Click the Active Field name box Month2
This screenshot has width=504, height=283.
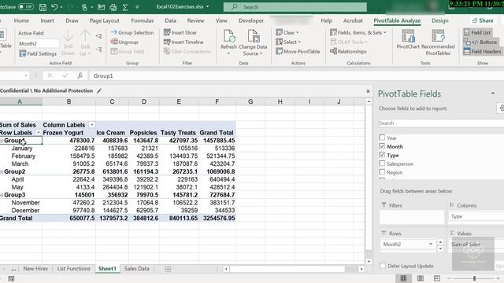(x=39, y=43)
